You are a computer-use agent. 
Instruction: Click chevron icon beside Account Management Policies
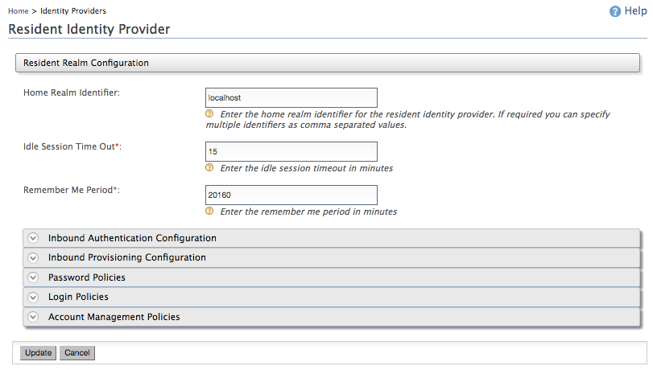33,317
